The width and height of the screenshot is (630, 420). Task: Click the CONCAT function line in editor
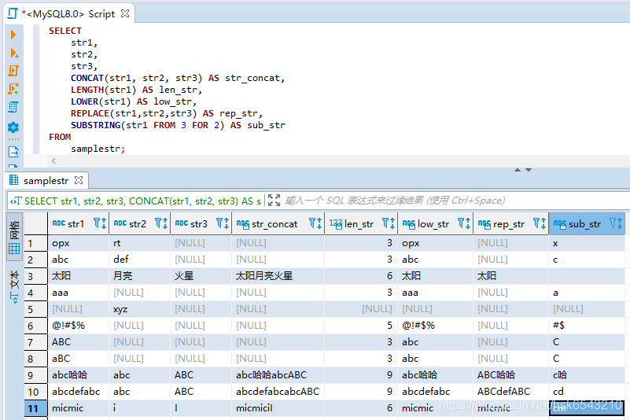point(178,78)
